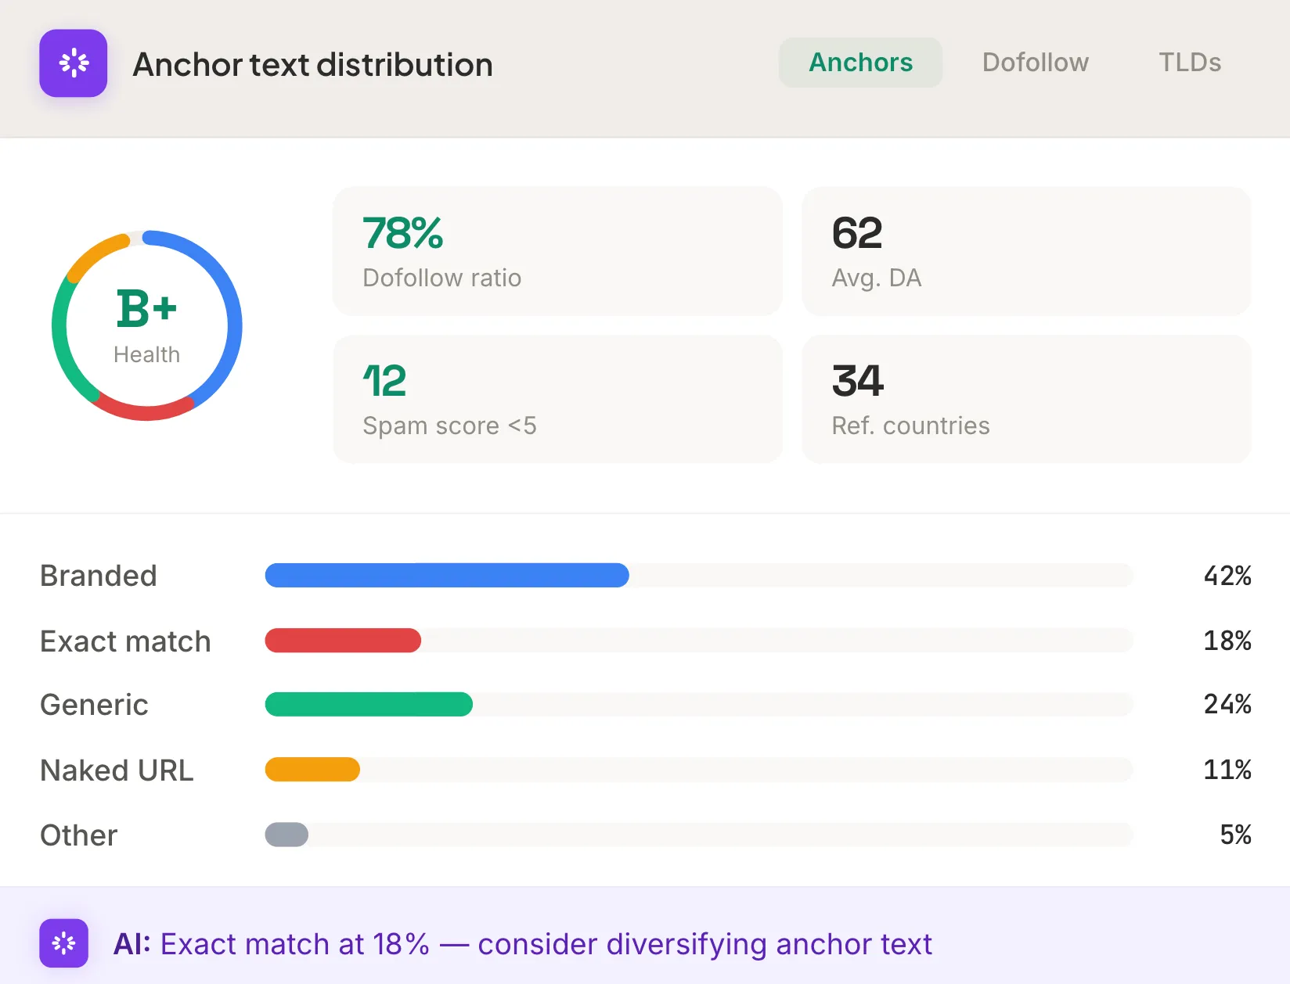Click the orange Naked URL bar

coord(312,770)
